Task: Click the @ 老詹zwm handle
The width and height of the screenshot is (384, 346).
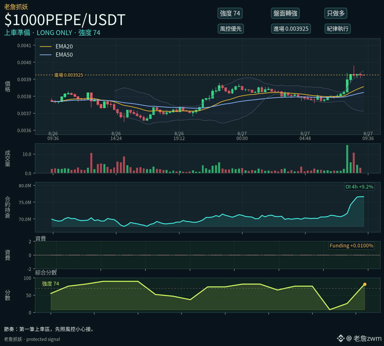Action: coord(364,338)
